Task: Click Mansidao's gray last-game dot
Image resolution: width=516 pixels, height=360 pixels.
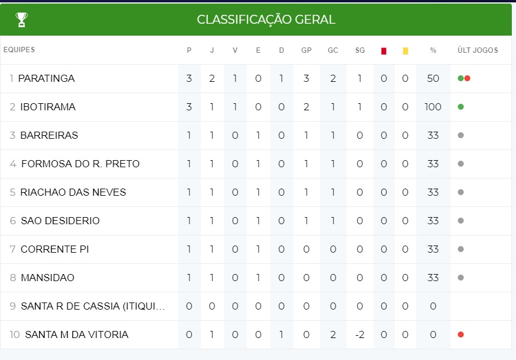Action: [461, 278]
